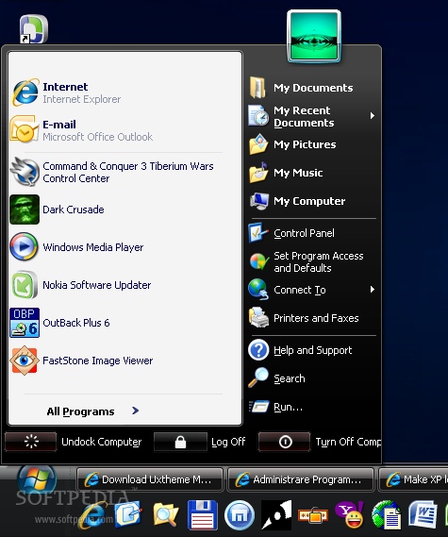Click FastStone Image Viewer text label
This screenshot has height=537, width=448.
[x=97, y=361]
